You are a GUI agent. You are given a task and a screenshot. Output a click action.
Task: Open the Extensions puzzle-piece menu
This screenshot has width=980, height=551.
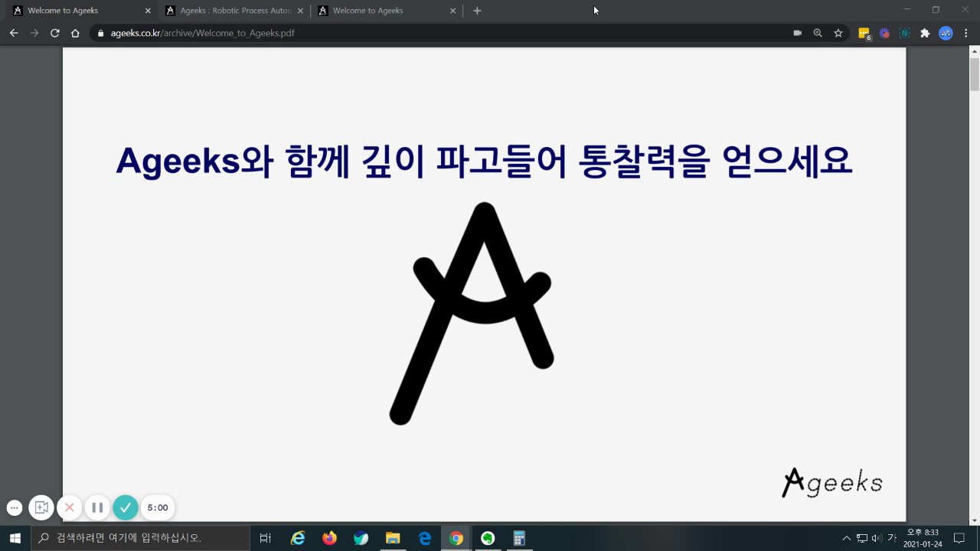pyautogui.click(x=925, y=33)
